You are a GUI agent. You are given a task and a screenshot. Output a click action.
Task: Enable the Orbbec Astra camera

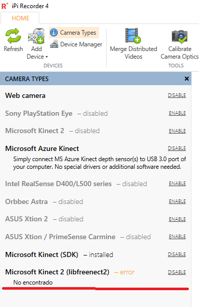tap(177, 201)
